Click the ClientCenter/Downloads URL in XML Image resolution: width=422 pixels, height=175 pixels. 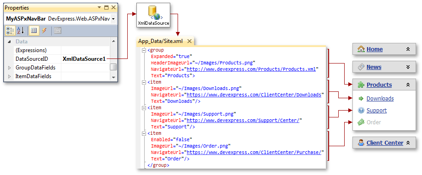point(254,95)
